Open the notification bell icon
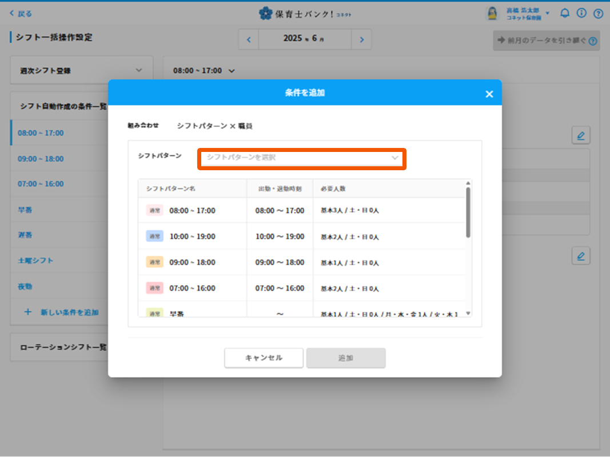610x457 pixels. 565,13
